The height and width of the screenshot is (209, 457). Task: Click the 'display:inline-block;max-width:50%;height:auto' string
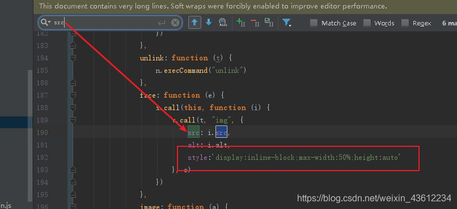tap(307, 158)
